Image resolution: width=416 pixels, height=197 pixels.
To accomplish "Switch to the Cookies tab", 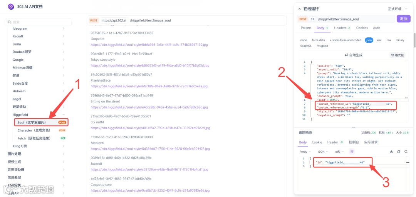I will coord(362,28).
